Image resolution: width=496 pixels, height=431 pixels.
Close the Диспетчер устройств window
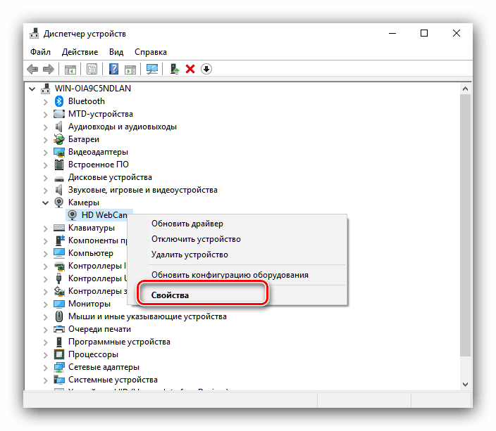coord(456,33)
